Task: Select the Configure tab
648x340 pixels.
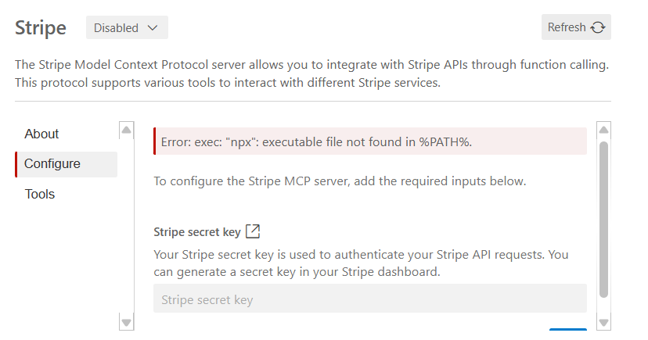Action: click(52, 164)
